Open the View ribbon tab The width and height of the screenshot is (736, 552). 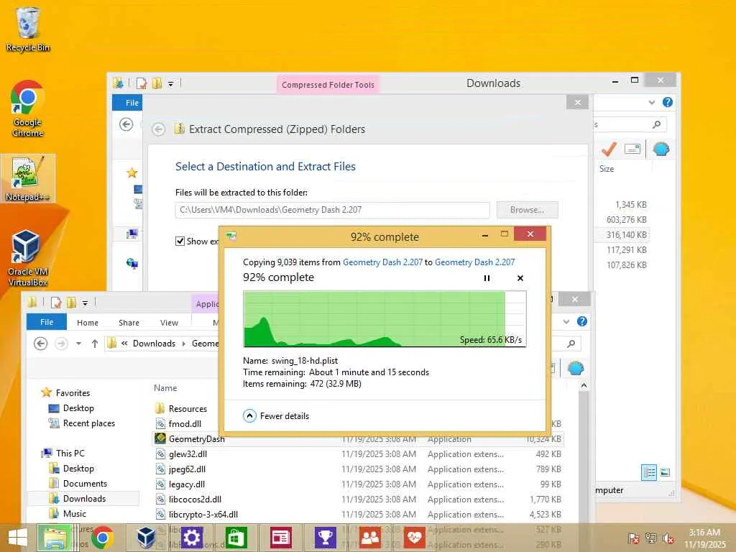pyautogui.click(x=169, y=323)
